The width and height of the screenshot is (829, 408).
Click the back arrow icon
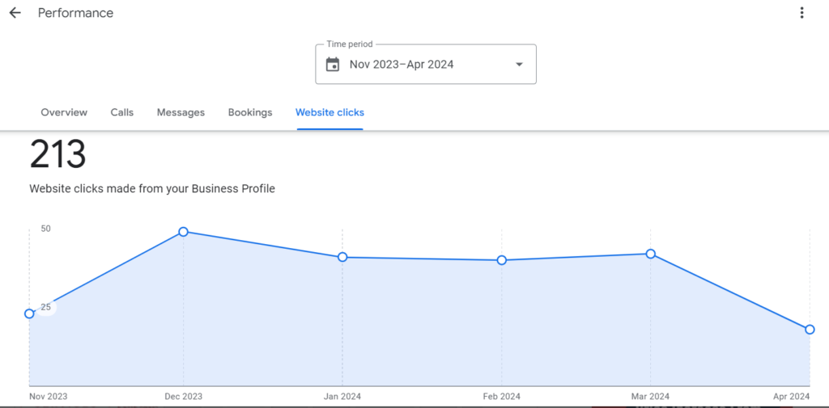15,13
